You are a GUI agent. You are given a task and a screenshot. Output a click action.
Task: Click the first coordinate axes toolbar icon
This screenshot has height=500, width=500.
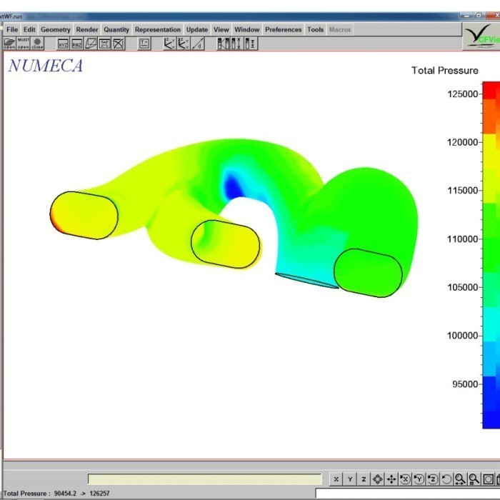point(169,44)
